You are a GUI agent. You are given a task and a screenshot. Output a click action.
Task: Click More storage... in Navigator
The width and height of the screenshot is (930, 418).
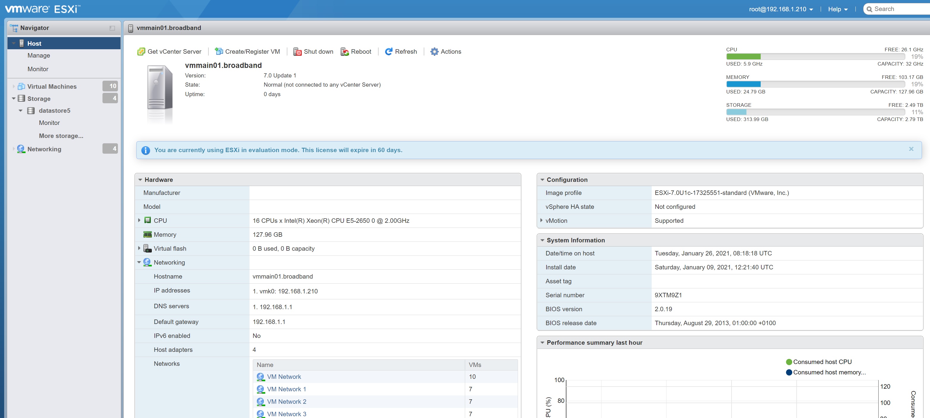pyautogui.click(x=61, y=136)
